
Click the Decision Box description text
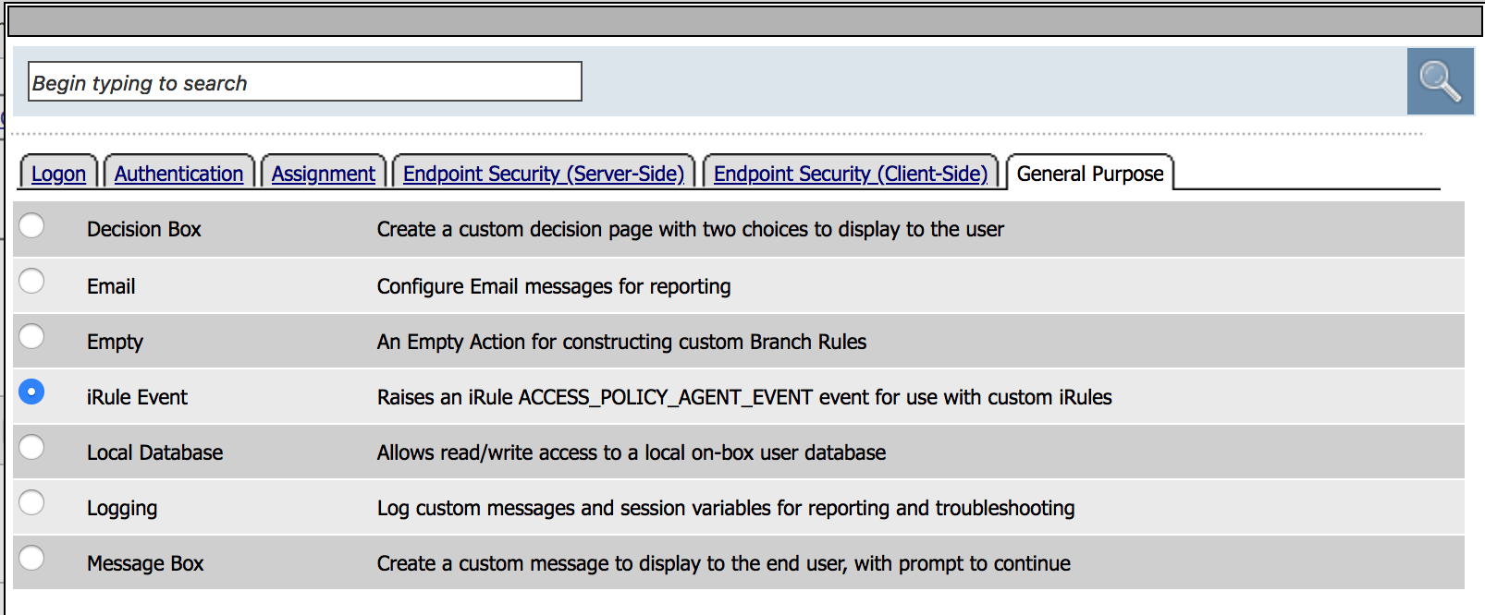tap(690, 229)
